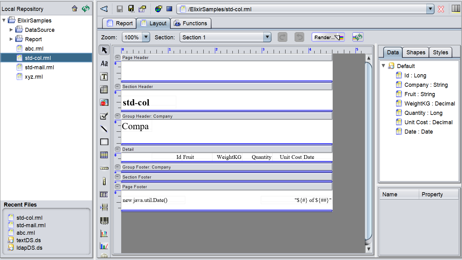This screenshot has width=462, height=260.
Task: Select the arrow pointer tool
Action: point(104,50)
